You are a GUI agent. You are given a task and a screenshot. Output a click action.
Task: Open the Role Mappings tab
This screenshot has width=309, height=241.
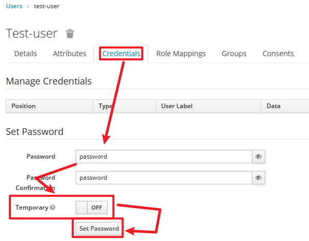pos(181,54)
